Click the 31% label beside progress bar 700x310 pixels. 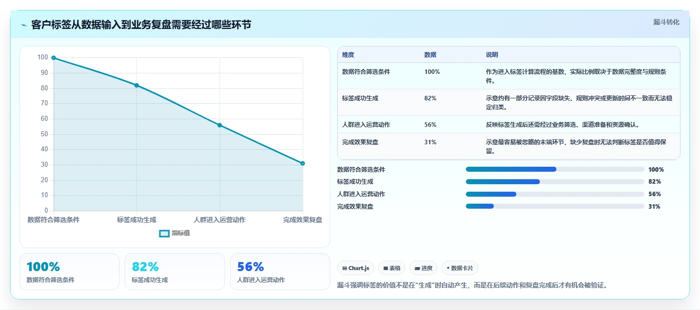click(654, 207)
